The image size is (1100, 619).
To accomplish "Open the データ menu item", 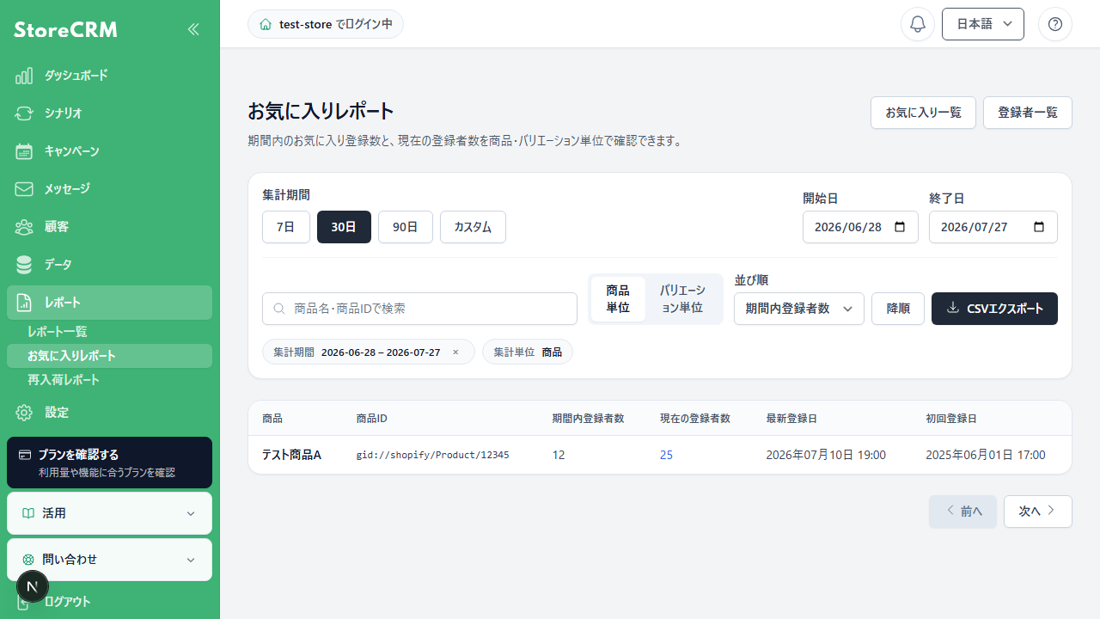I will click(109, 265).
